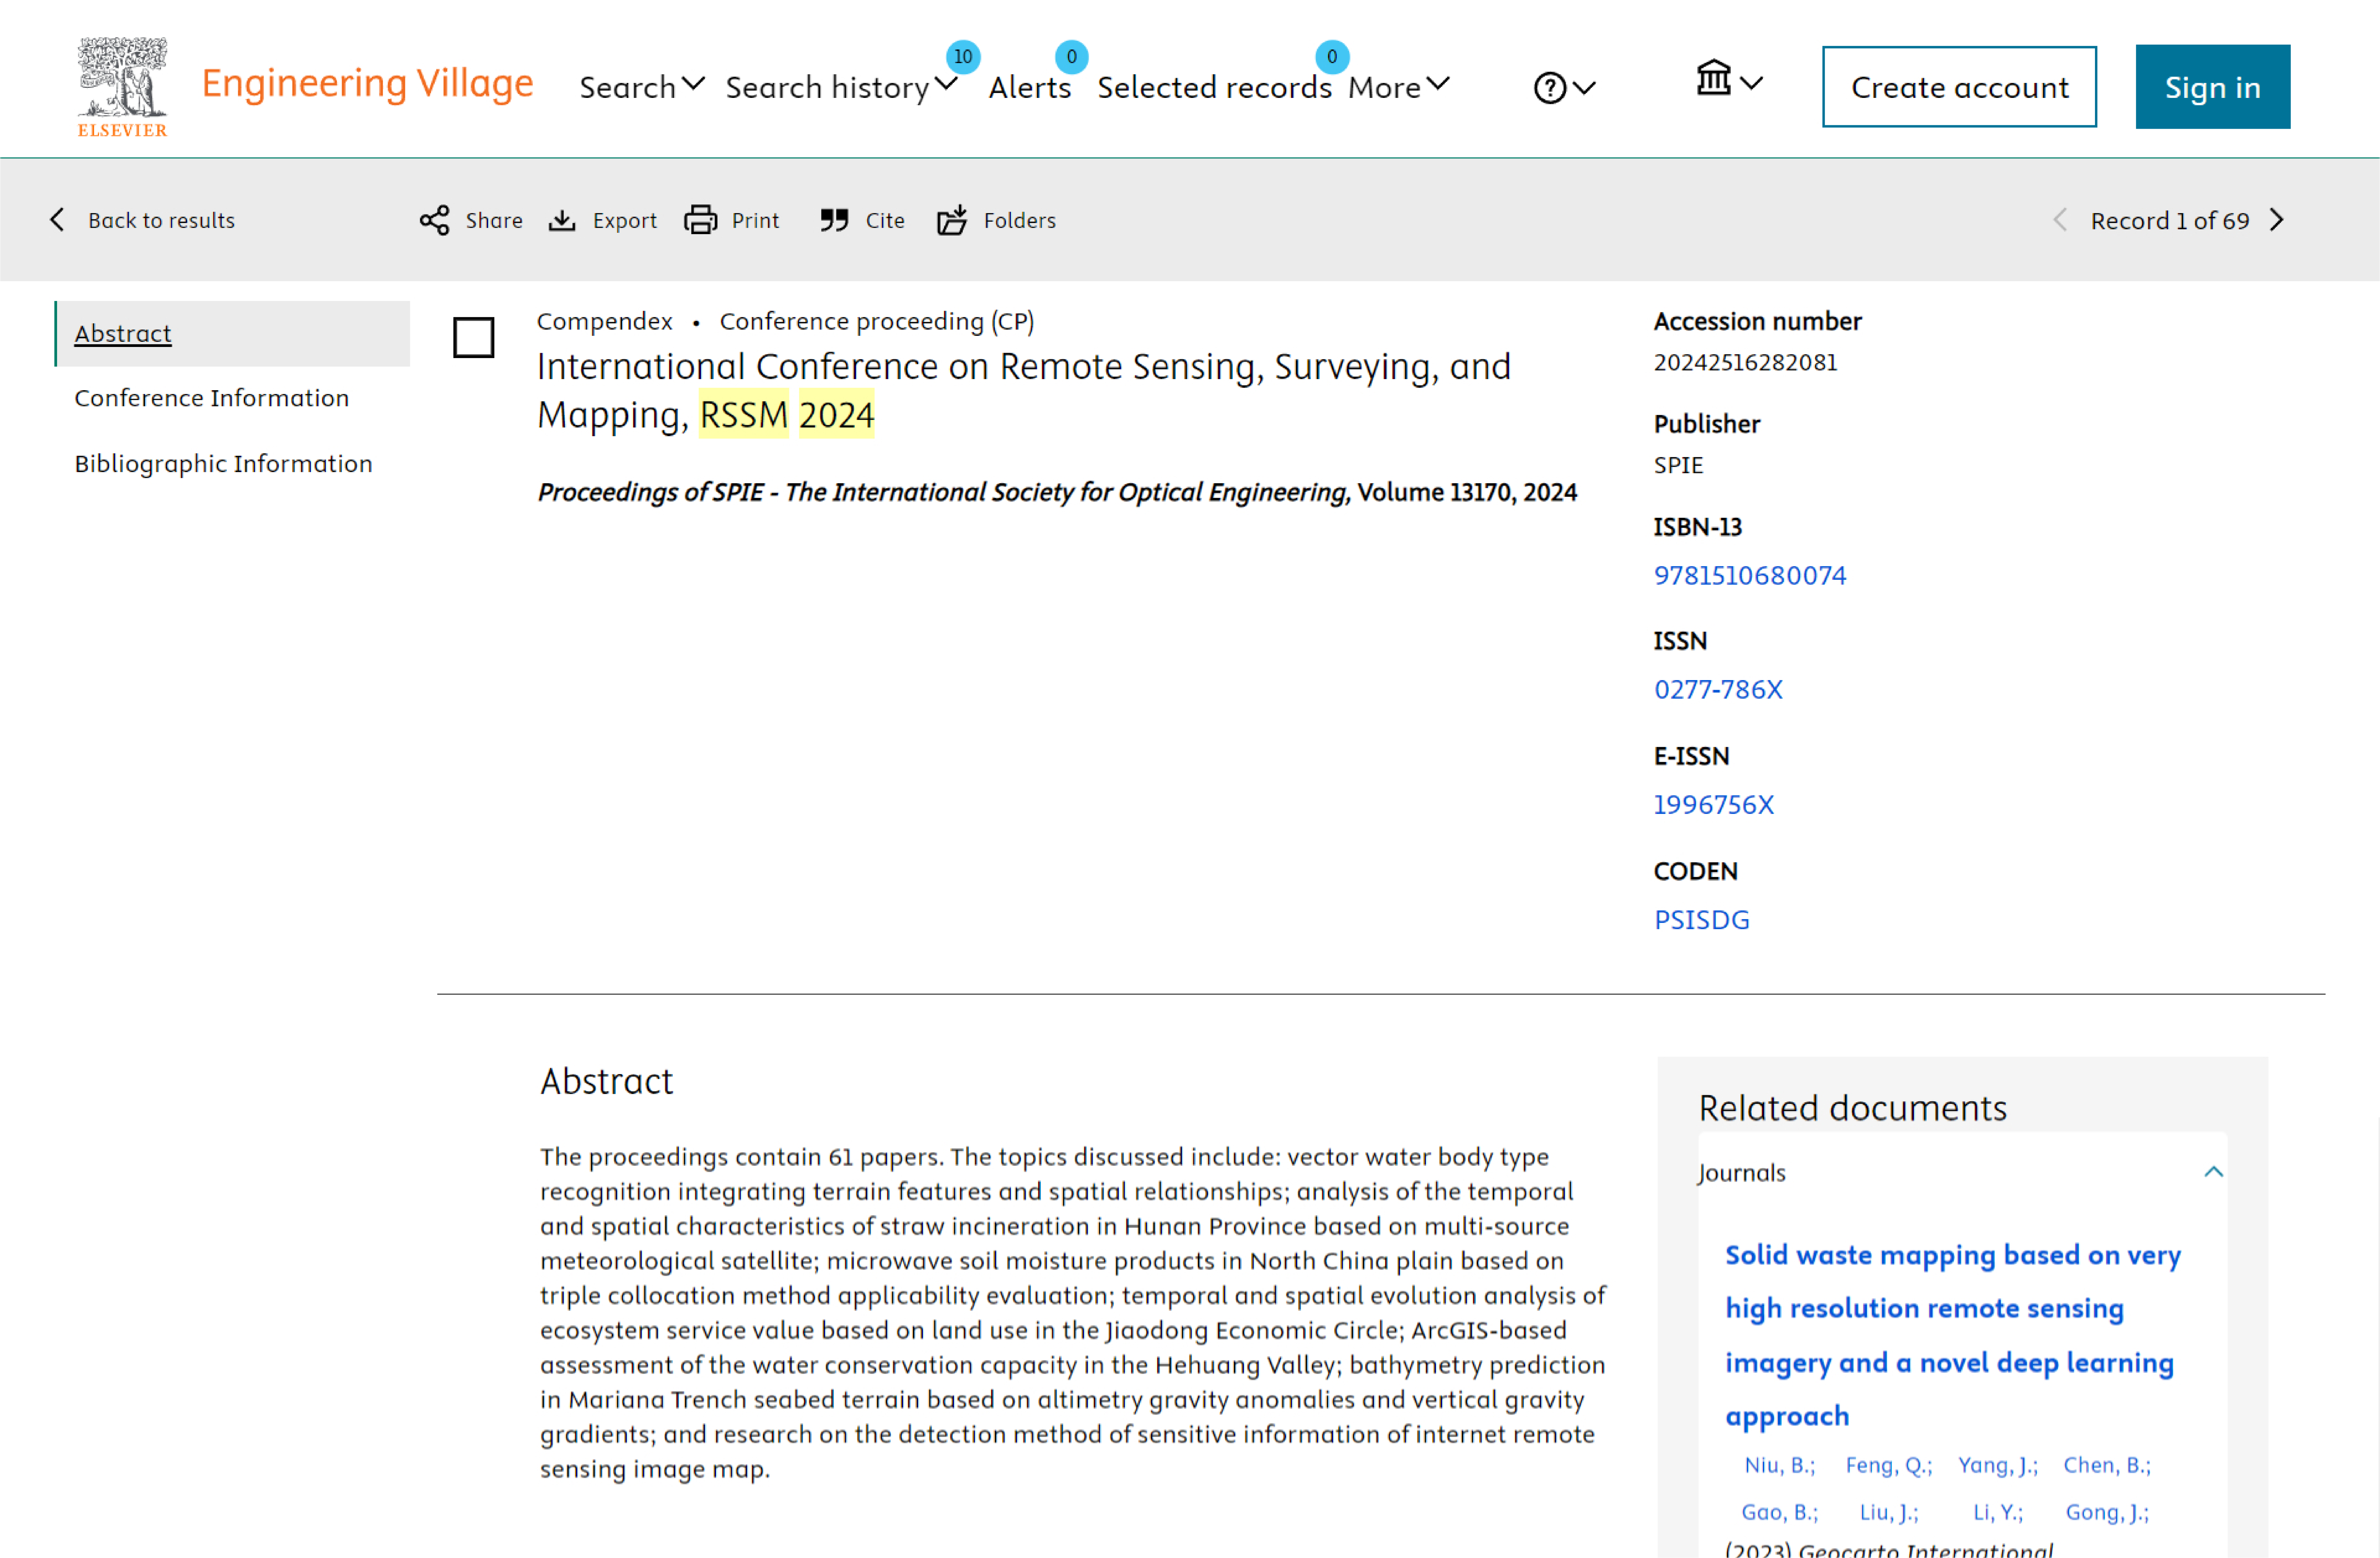Click the back arrow chevron icon
2380x1558 pixels.
coord(57,220)
